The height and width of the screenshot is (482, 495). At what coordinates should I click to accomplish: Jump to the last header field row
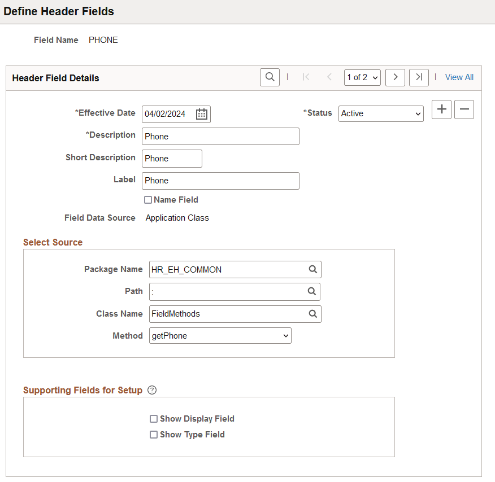click(x=419, y=77)
